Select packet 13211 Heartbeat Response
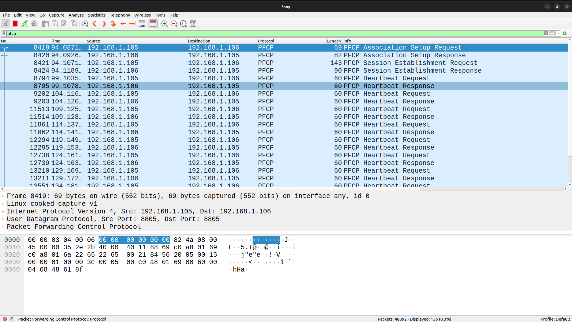This screenshot has height=322, width=572. 284,178
